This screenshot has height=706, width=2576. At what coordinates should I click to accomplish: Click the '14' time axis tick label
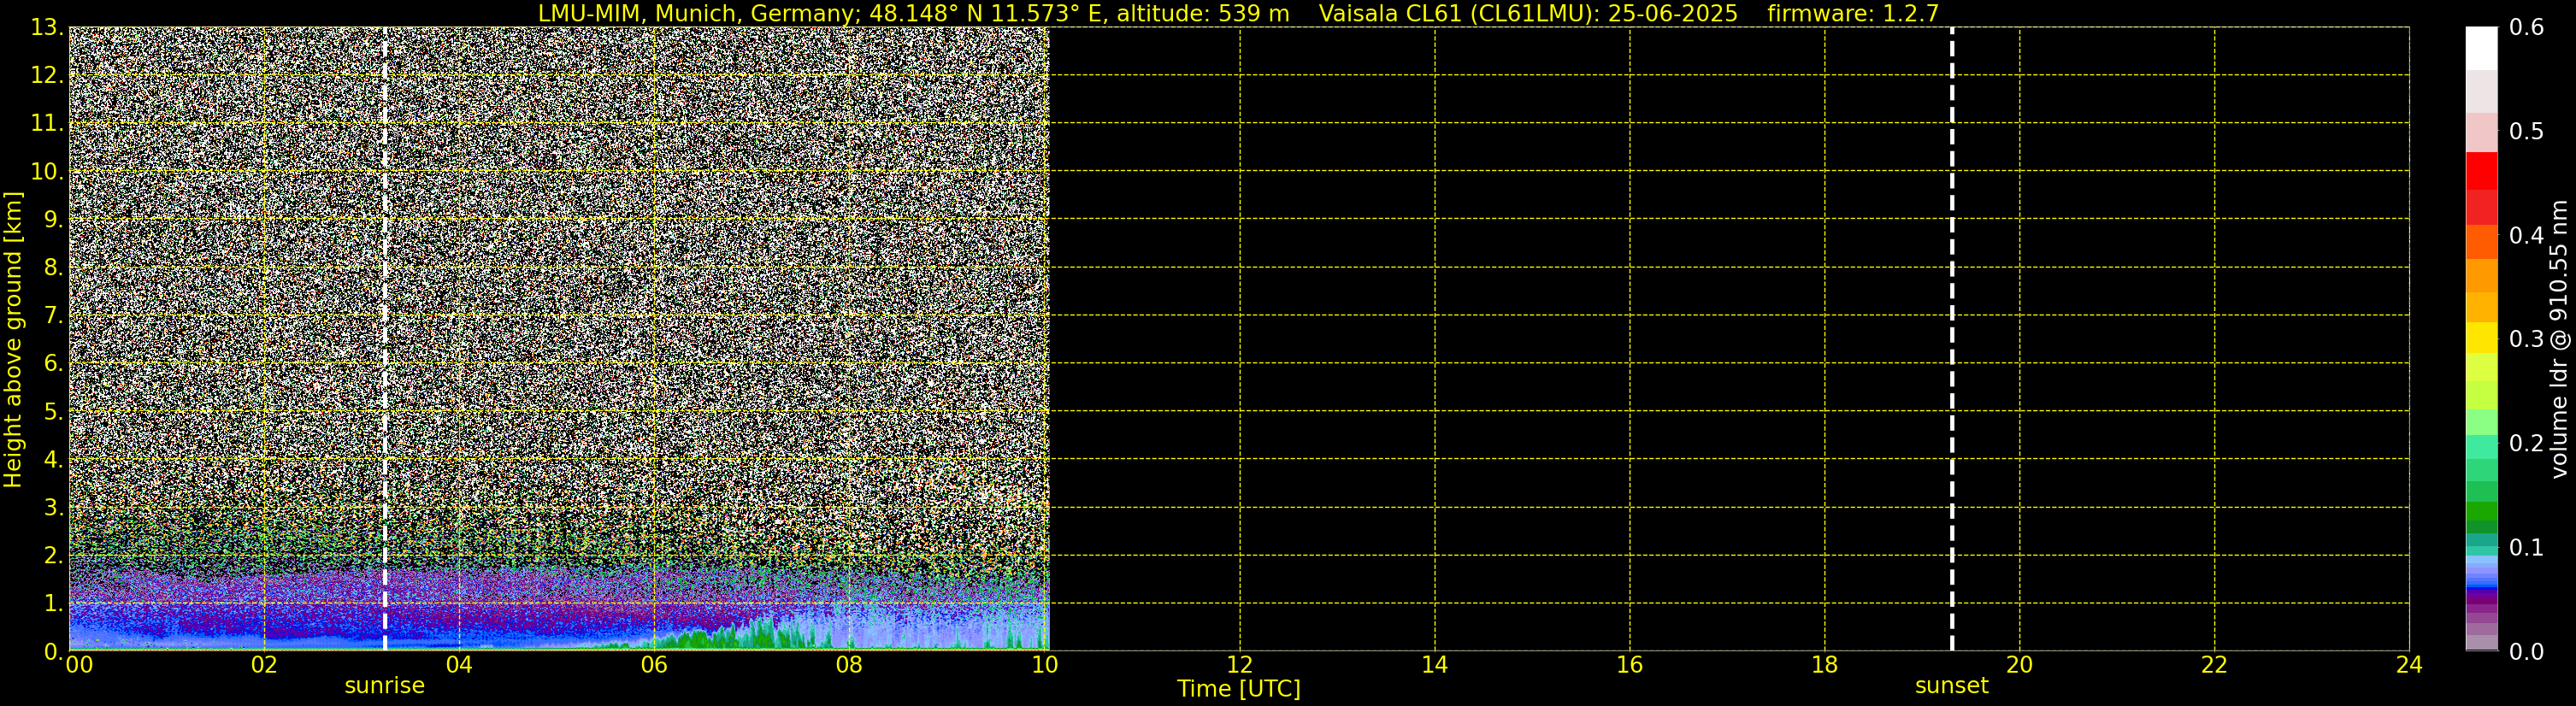pos(1434,665)
